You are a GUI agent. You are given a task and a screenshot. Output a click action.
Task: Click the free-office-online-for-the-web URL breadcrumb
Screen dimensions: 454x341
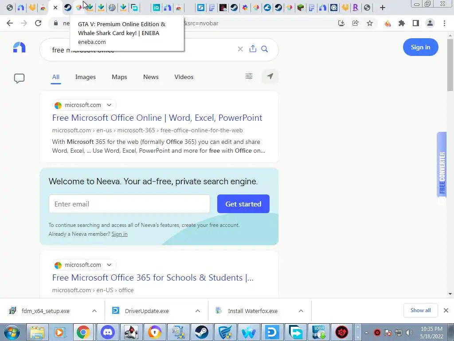[x=202, y=130]
